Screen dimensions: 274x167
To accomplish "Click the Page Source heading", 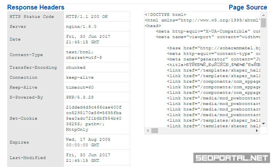I will (x=248, y=8).
